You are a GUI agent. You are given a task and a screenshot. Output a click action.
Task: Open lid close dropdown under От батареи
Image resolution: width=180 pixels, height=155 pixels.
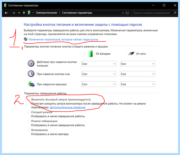tap(99, 84)
